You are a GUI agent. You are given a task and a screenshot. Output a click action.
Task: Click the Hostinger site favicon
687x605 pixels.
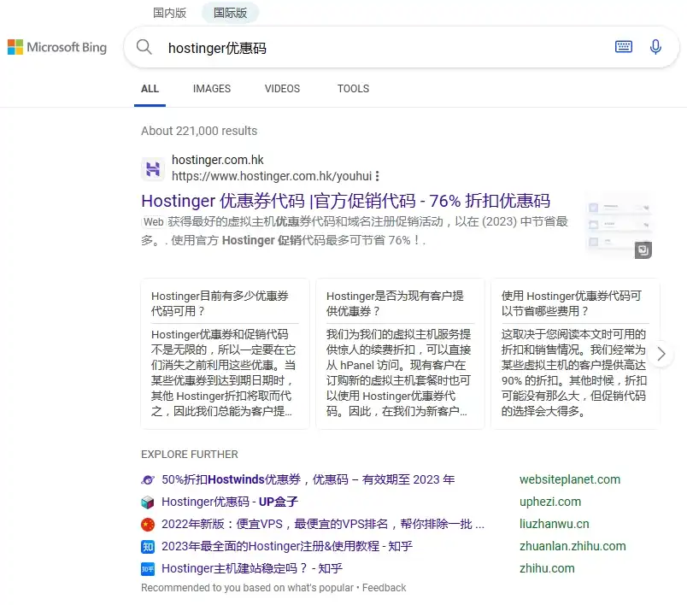(x=153, y=168)
